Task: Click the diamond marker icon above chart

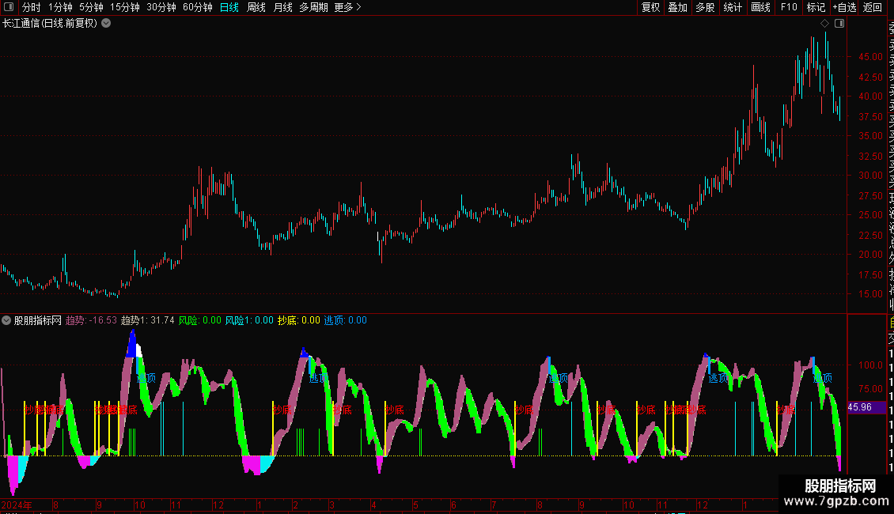Action: (824, 24)
